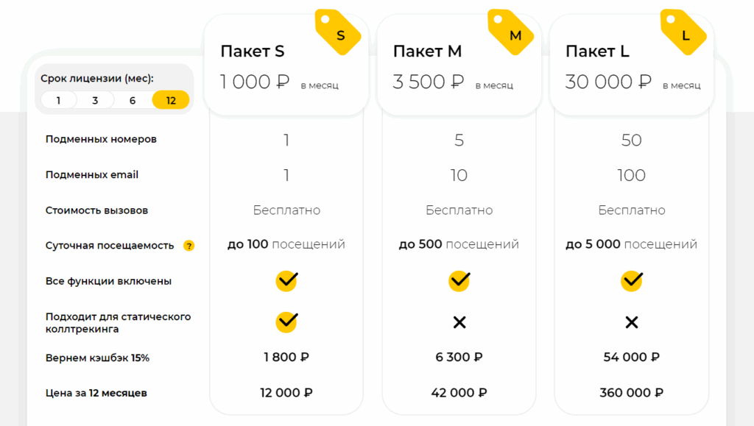The height and width of the screenshot is (426, 754).
Task: Click checkmark for all functions in Пакет L
Action: [x=631, y=280]
